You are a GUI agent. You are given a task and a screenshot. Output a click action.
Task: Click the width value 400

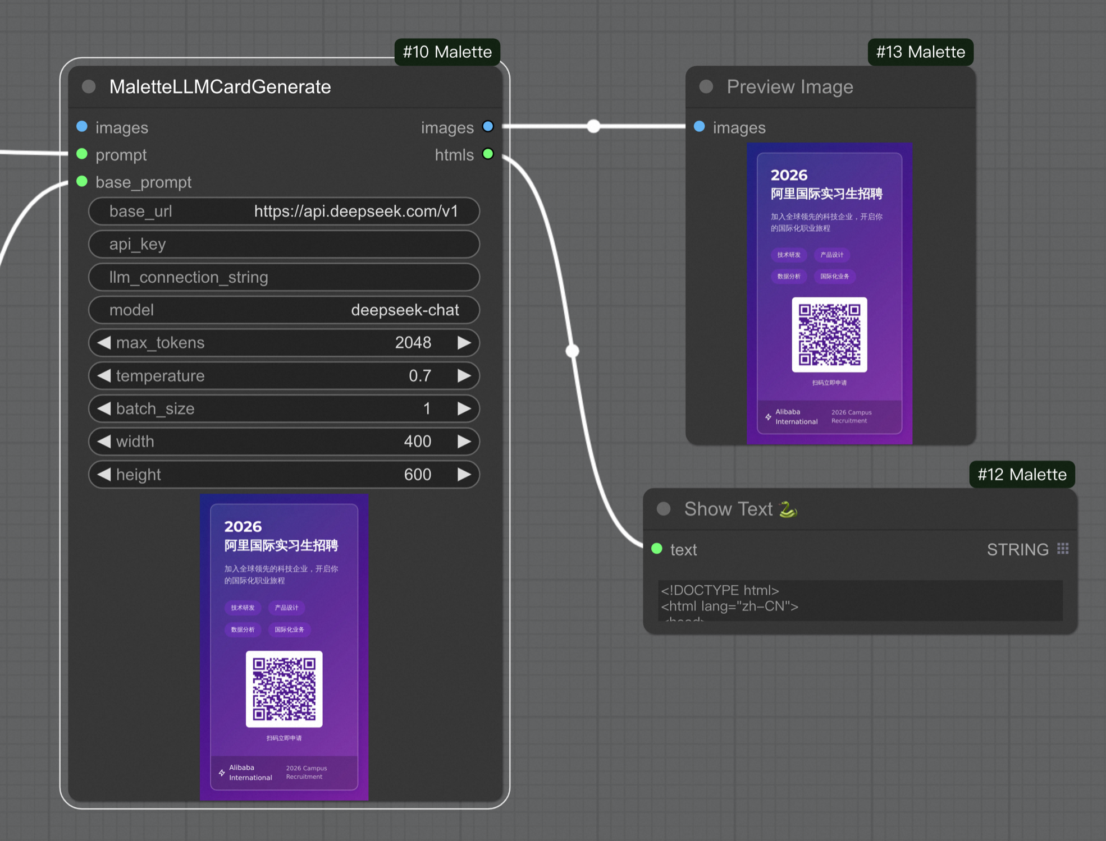click(418, 442)
